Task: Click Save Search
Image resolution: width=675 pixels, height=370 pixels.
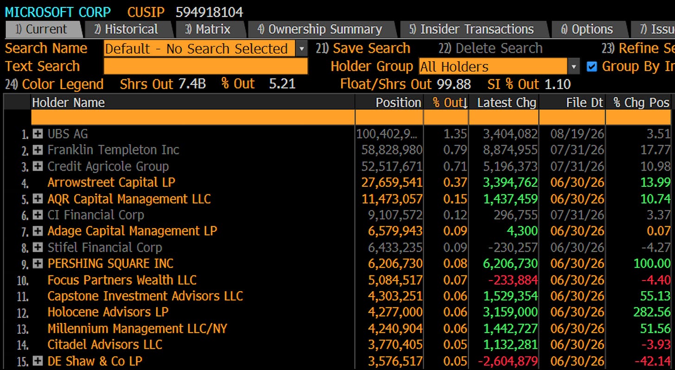Action: click(x=363, y=48)
